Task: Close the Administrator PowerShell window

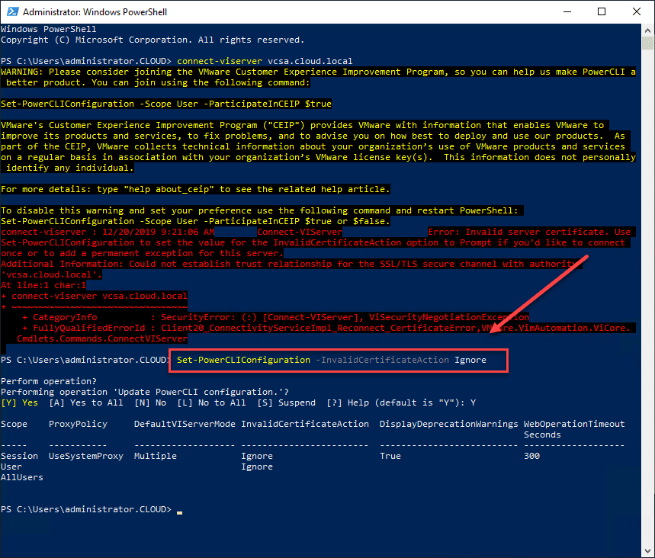Action: (636, 11)
